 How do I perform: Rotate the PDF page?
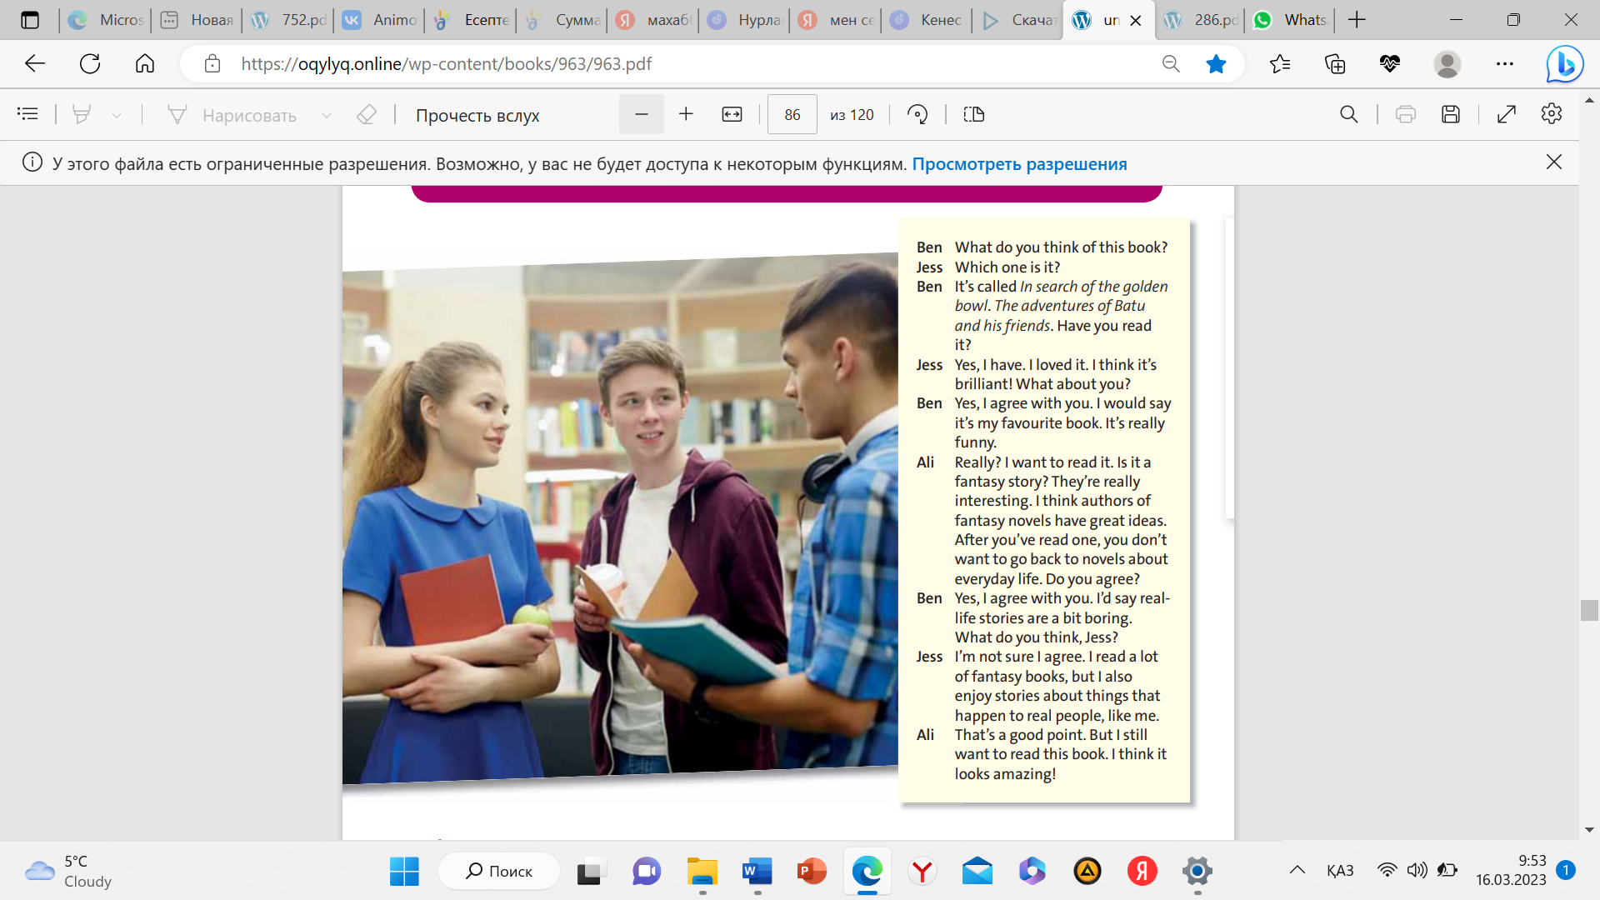pos(917,114)
